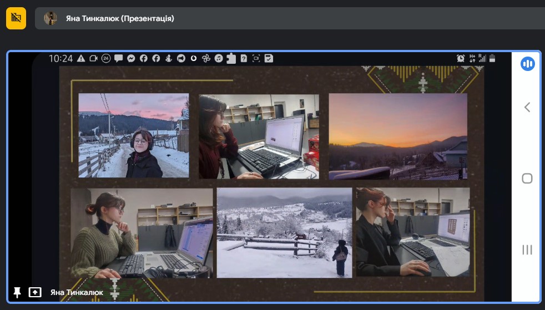Tap the phone recent apps bars
Screen dimensions: 545x310
[x=527, y=250]
